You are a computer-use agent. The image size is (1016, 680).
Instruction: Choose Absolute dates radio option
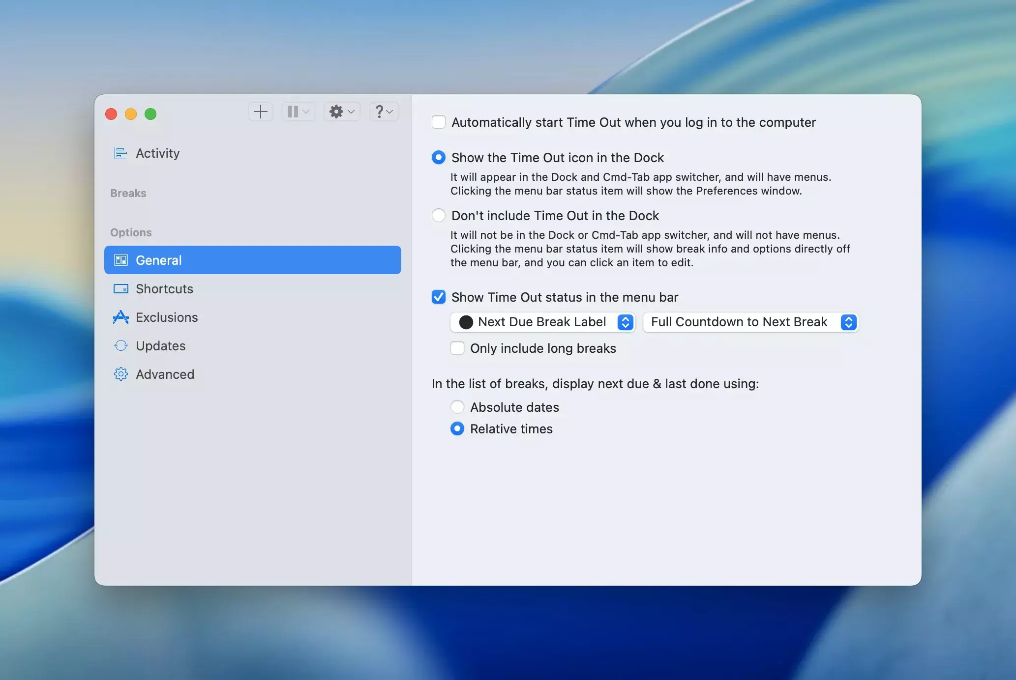pyautogui.click(x=457, y=407)
